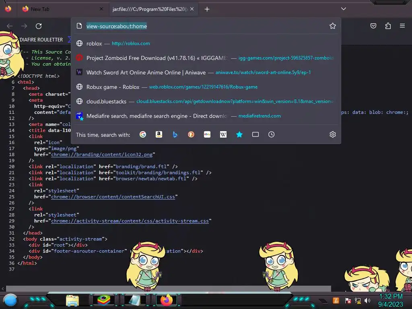Click the horizontal scrollbar

click(168, 288)
